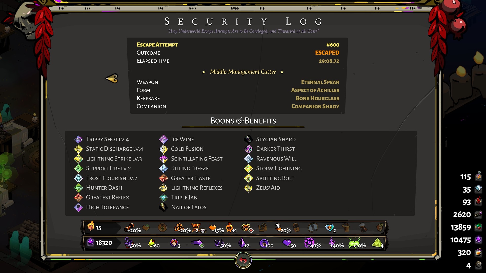Screen dimensions: 486x273
Task: Select the Greater Haste boon icon
Action: tap(164, 178)
